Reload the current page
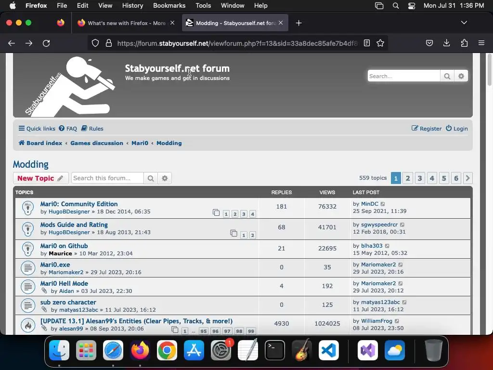This screenshot has height=370, width=493. 46,43
